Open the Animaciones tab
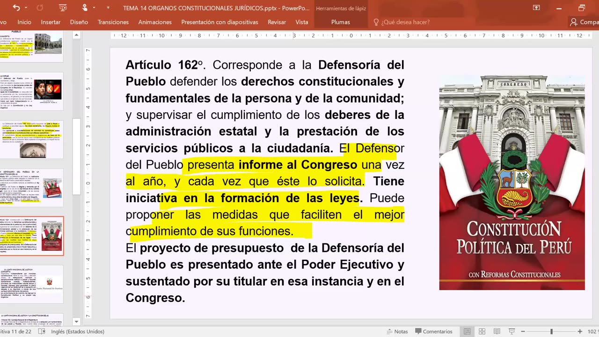The image size is (599, 337). tap(155, 22)
